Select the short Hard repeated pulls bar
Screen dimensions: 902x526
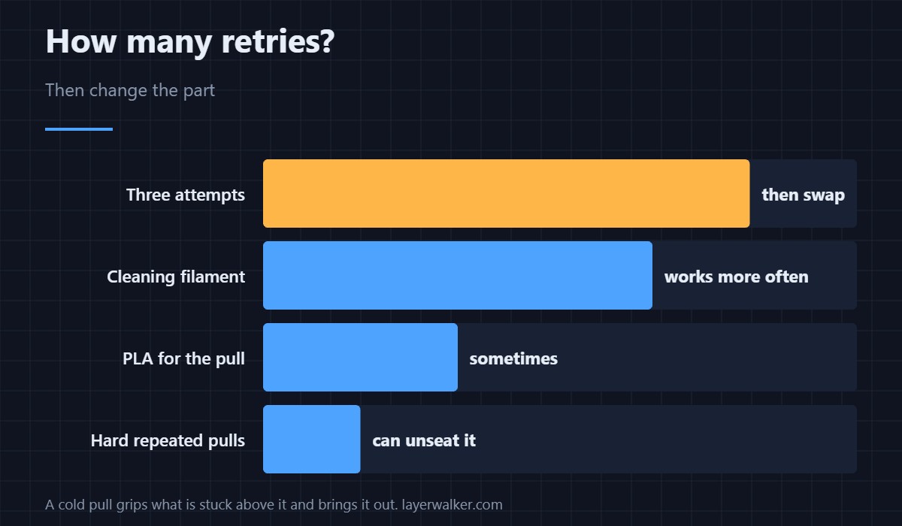coord(311,439)
